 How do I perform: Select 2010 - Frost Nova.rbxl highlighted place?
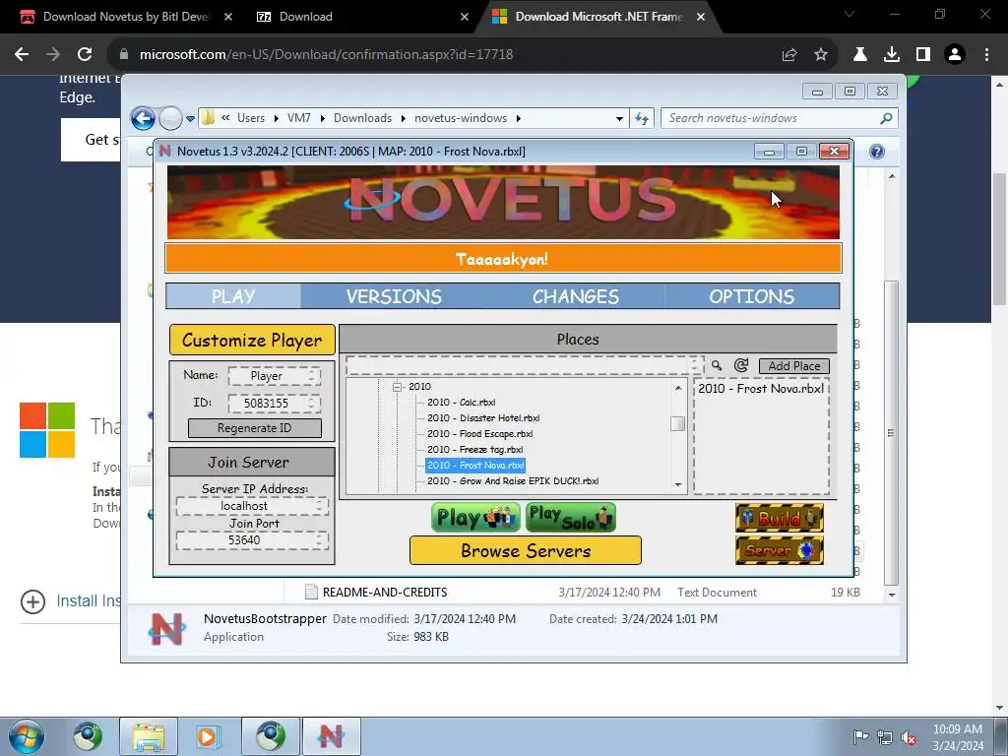pos(475,466)
